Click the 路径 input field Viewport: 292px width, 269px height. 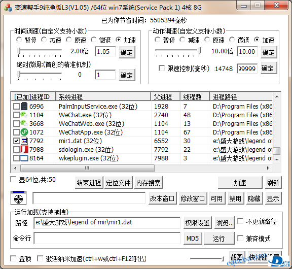(107, 223)
